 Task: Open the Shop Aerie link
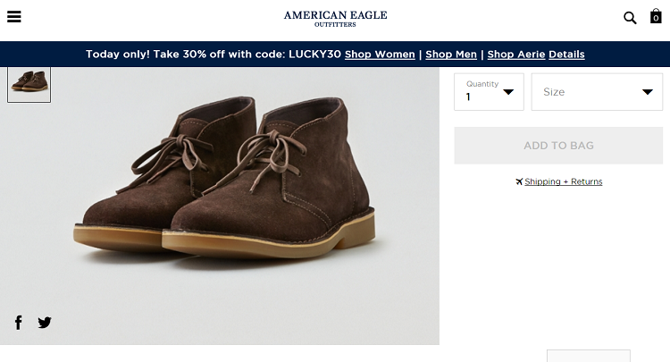point(515,55)
